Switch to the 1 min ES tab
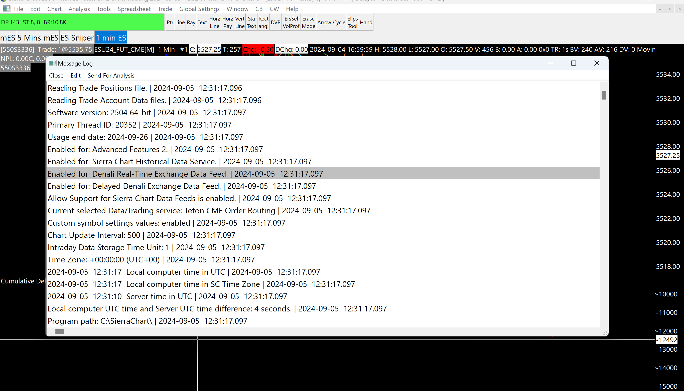 click(111, 38)
